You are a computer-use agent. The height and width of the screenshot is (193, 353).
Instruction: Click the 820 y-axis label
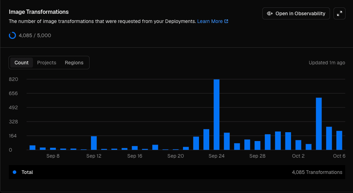[13, 79]
